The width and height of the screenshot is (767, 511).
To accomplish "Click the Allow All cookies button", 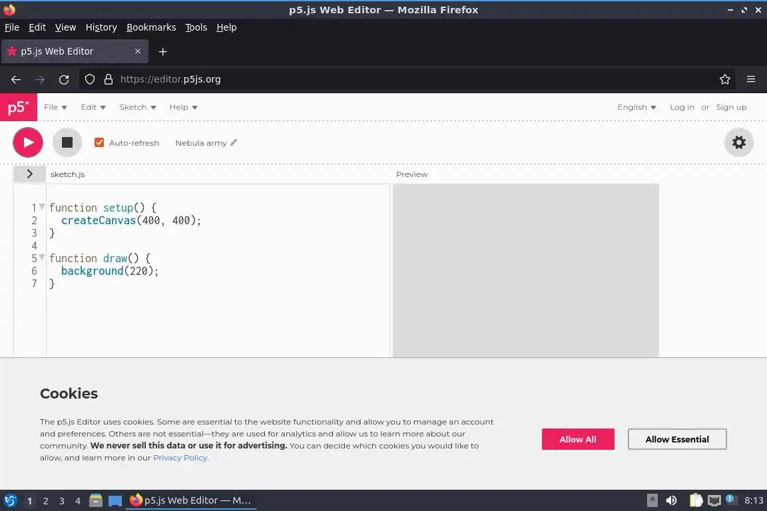I will [x=578, y=439].
